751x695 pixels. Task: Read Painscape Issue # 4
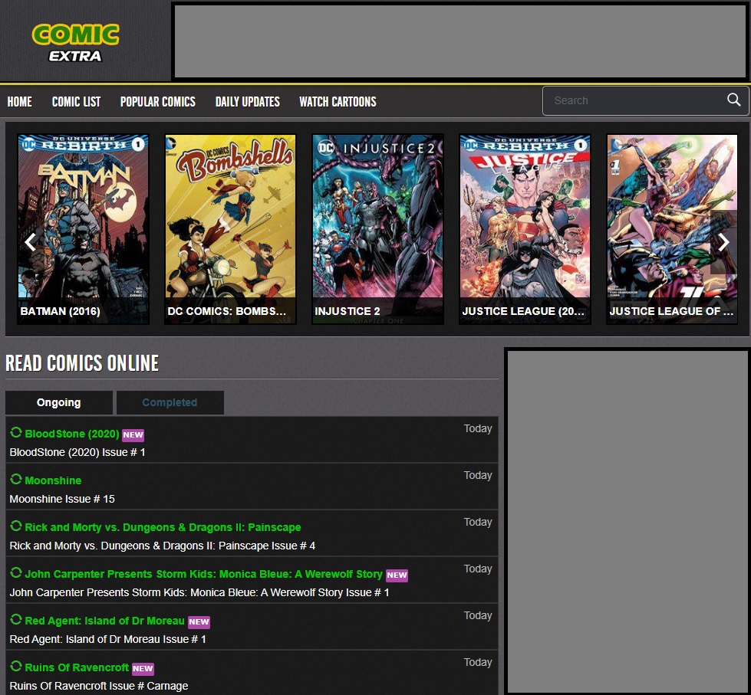(163, 546)
